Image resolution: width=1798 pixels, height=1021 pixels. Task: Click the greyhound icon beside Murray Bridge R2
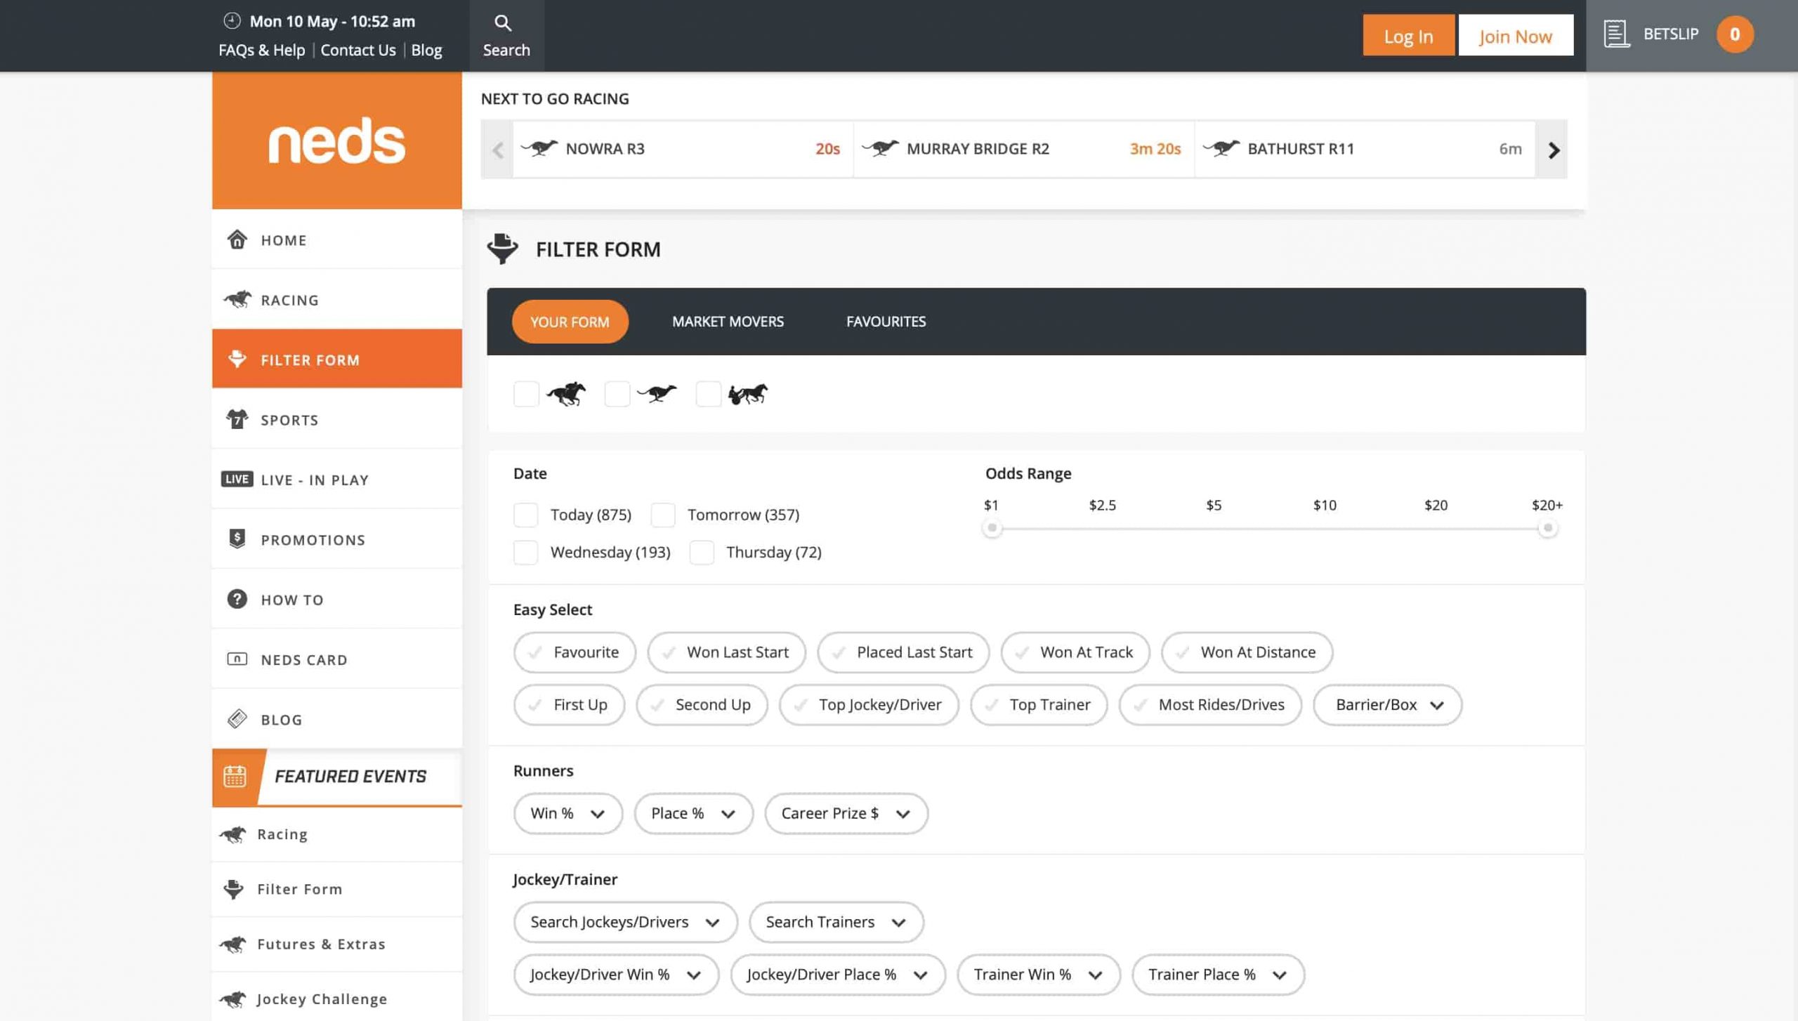click(x=880, y=148)
